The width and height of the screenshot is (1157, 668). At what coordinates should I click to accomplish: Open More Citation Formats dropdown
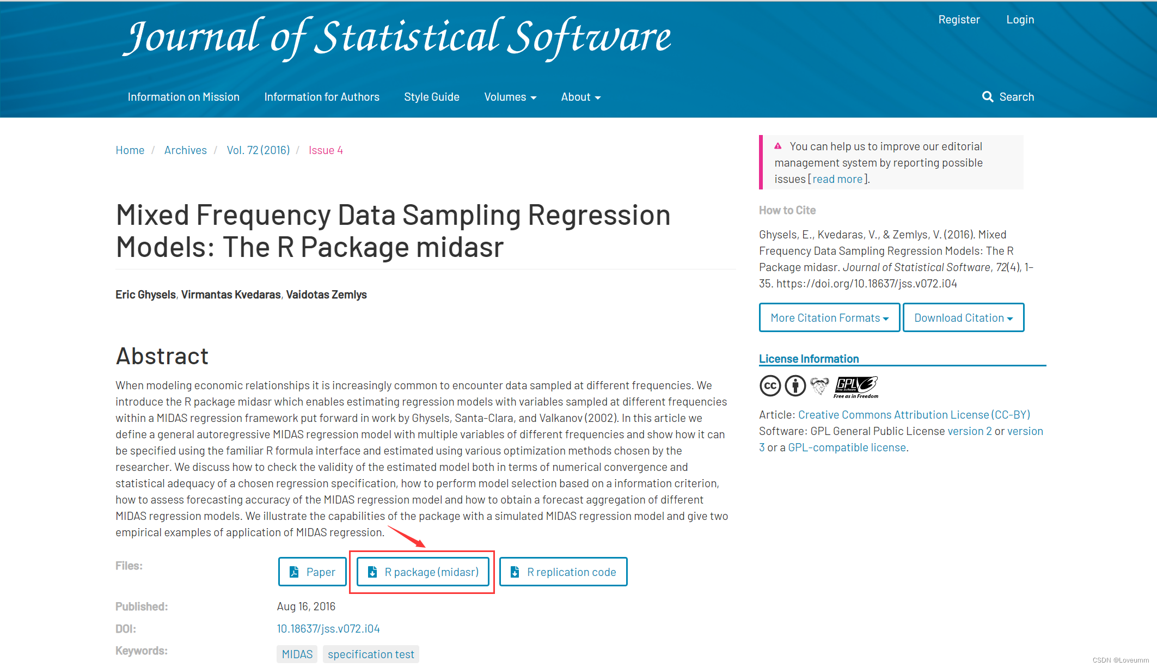829,317
